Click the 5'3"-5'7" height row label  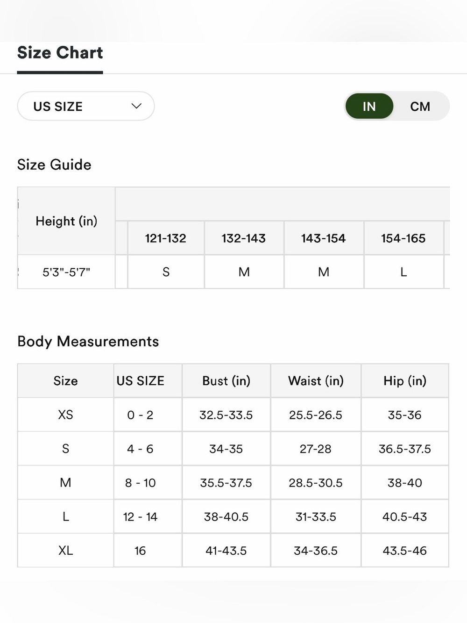point(66,272)
